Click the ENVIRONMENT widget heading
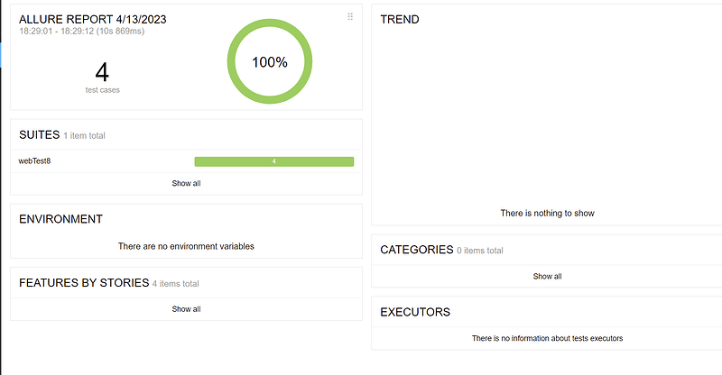 [x=60, y=219]
